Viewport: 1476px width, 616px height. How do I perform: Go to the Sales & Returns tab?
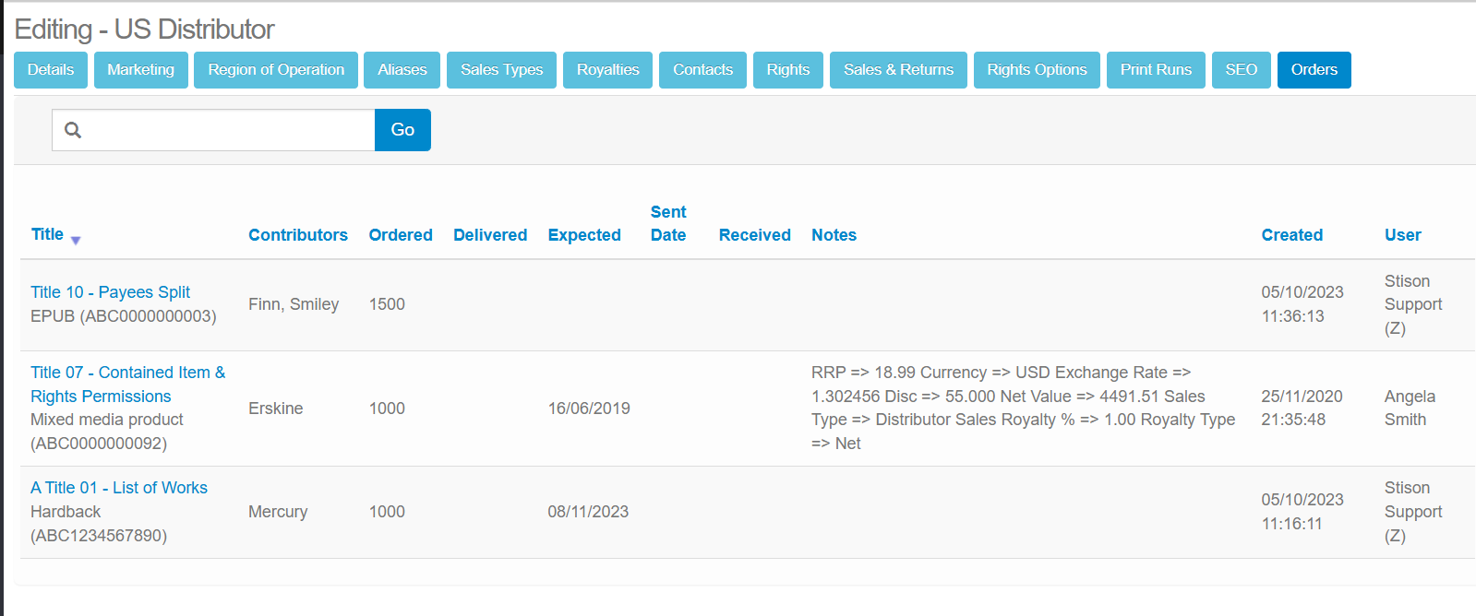coord(898,70)
